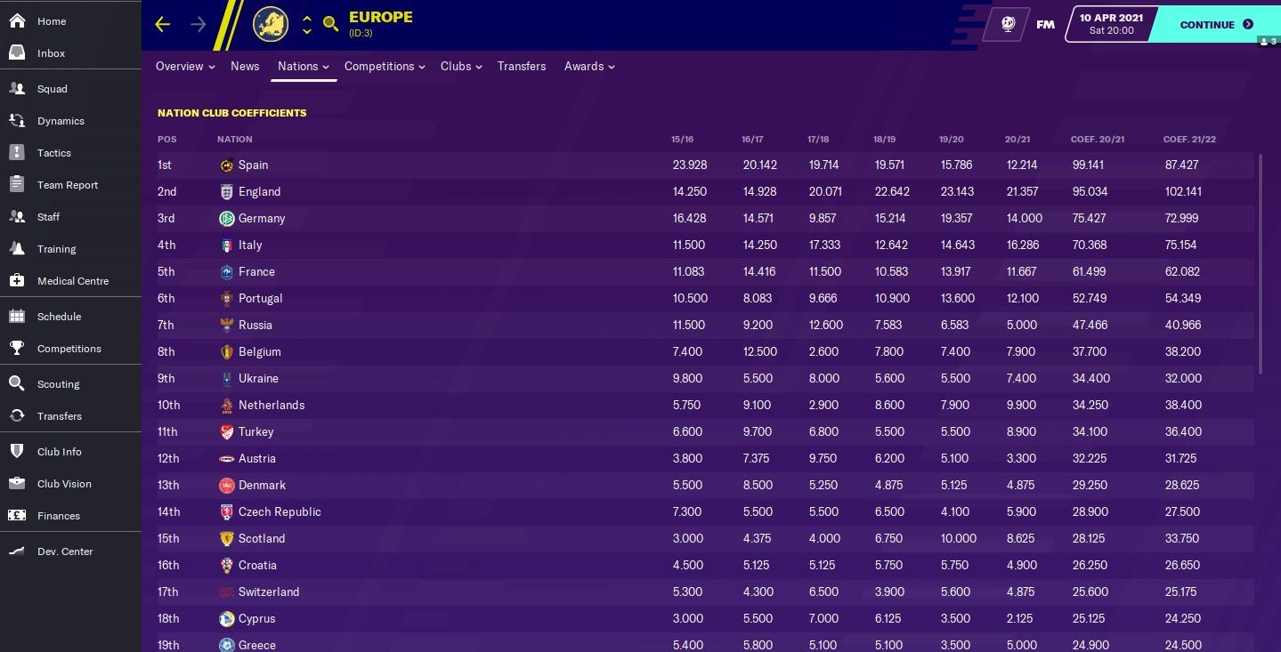Click Spain's 99.141 coefficient value
Viewport: 1281px width, 652px height.
pyautogui.click(x=1089, y=165)
